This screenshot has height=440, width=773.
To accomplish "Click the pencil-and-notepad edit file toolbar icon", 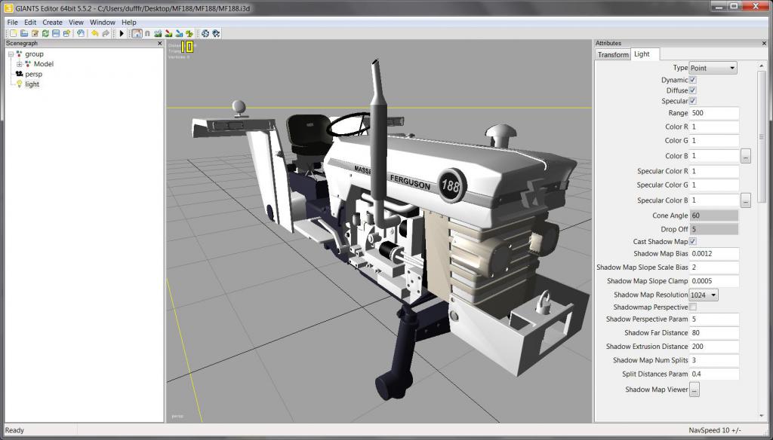I will (x=35, y=33).
